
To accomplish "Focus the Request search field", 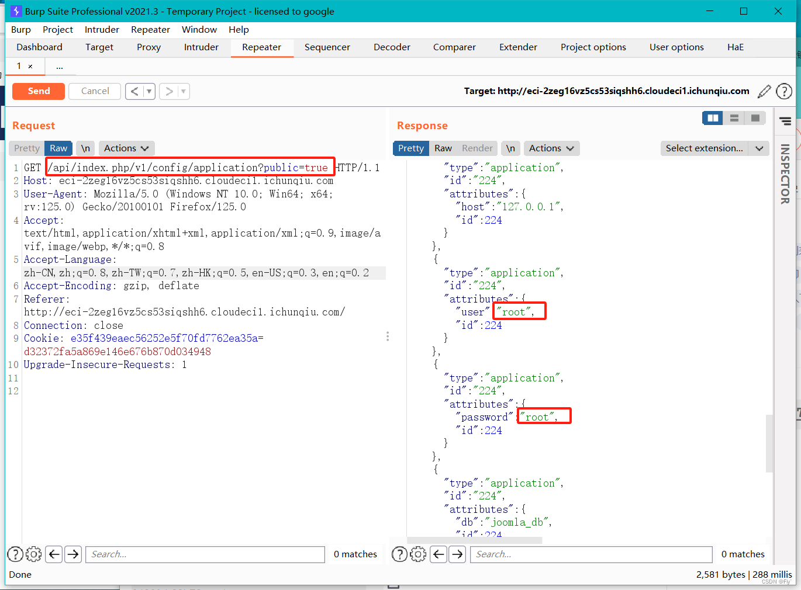I will click(205, 554).
